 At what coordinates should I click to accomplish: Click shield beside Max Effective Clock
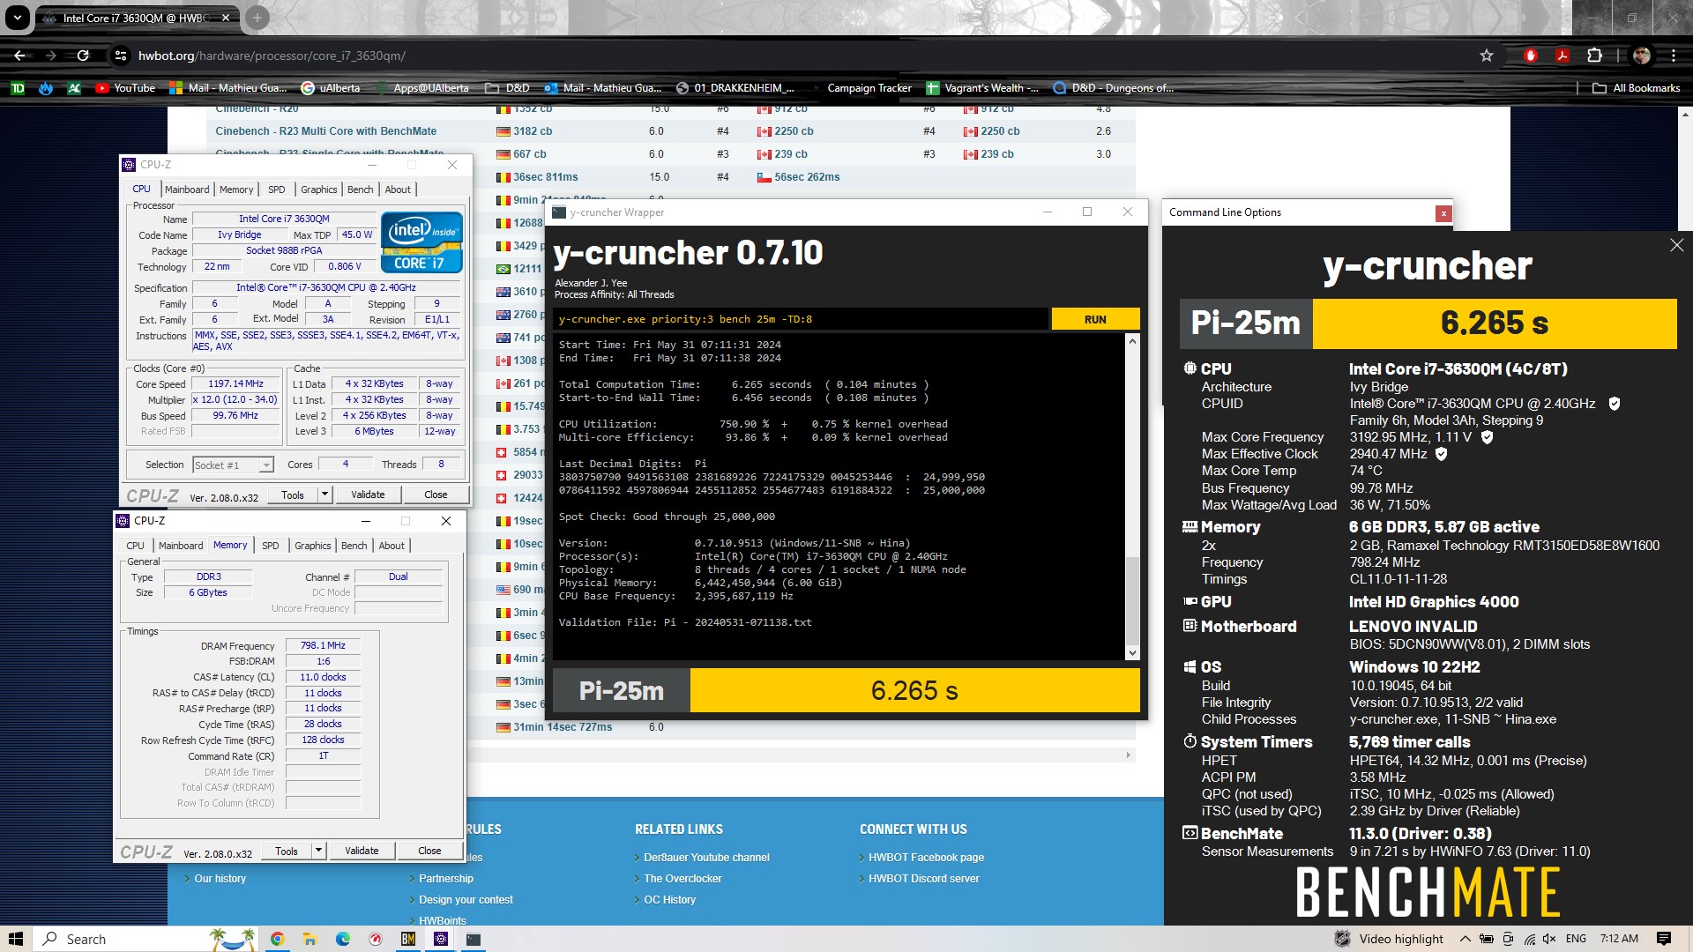pyautogui.click(x=1442, y=454)
